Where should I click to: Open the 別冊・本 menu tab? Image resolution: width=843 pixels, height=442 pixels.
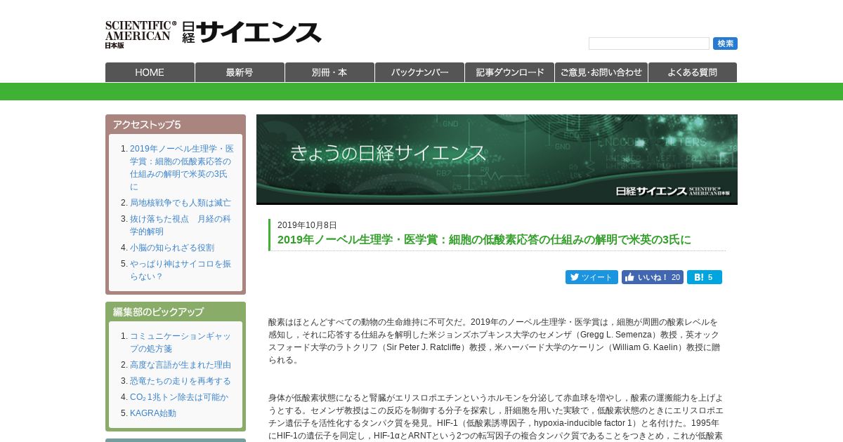pos(329,72)
